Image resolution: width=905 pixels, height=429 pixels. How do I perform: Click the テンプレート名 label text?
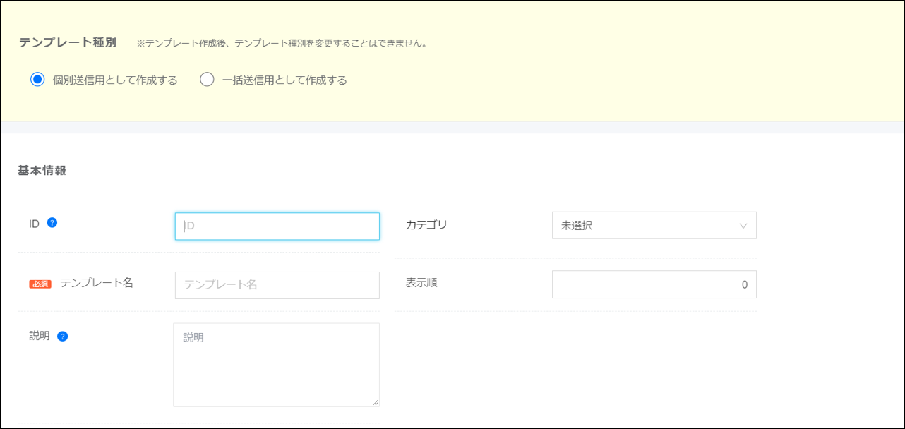[97, 283]
